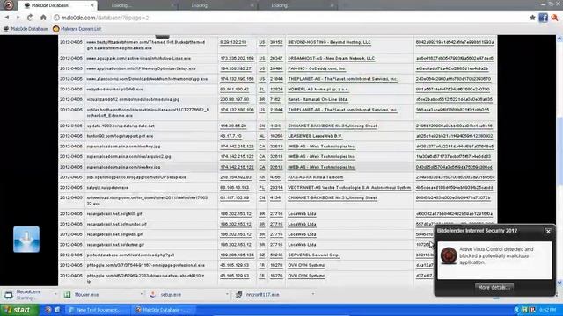Open the Malc0de Database bookmark
This screenshot has width=563, height=316.
tap(26, 29)
